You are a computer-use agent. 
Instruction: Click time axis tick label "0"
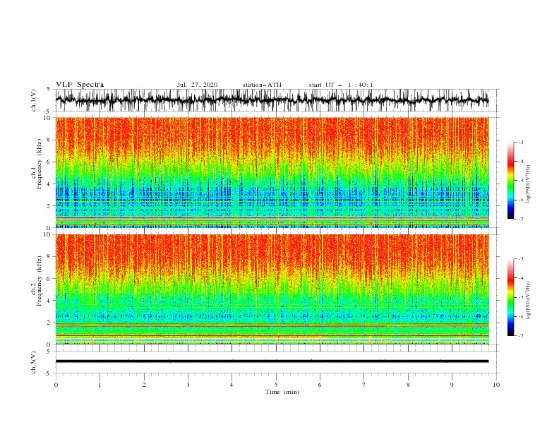[56, 385]
